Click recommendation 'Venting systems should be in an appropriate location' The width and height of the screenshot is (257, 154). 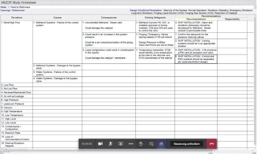[x=196, y=43]
